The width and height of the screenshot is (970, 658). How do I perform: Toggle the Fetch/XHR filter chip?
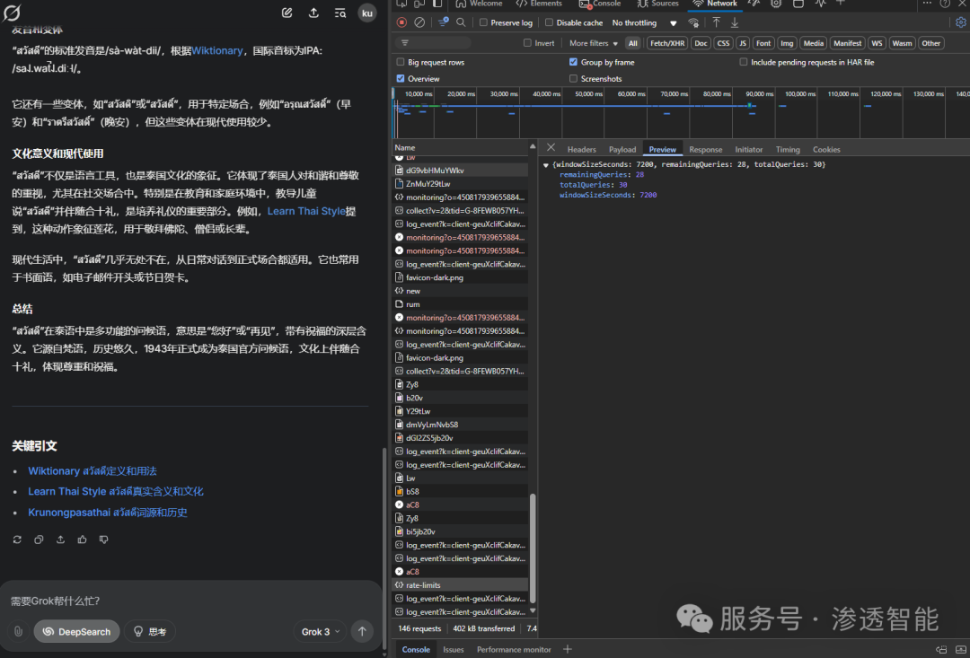pos(666,43)
